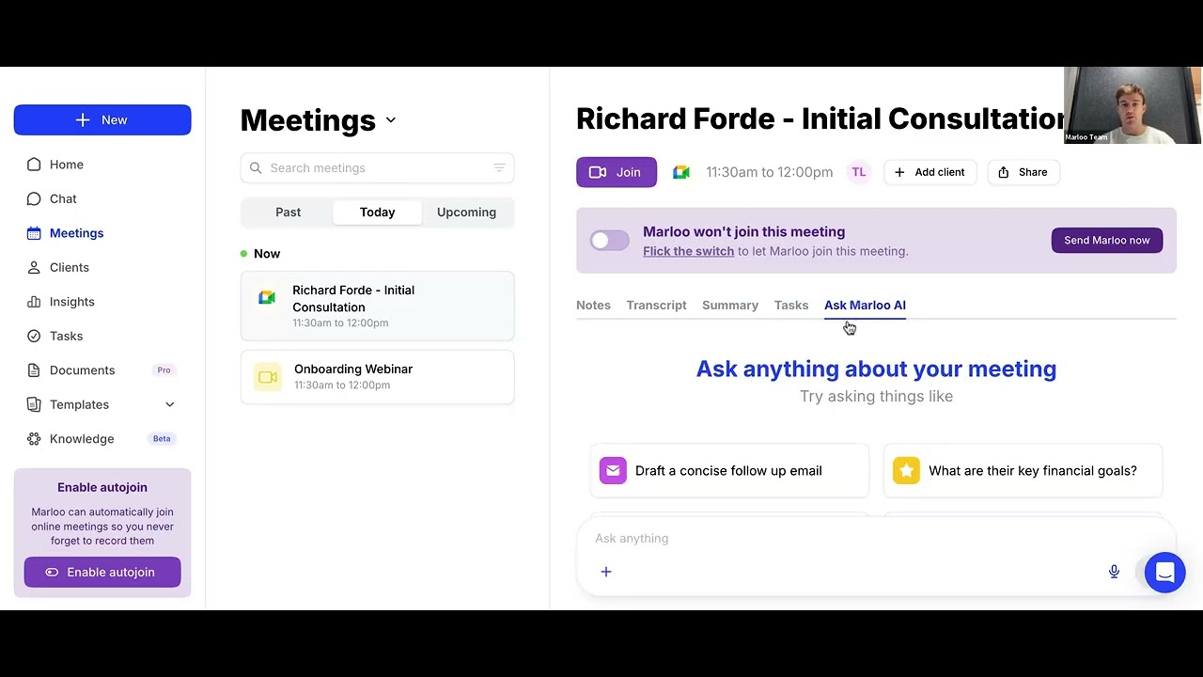Click the Tasks checkmark icon in sidebar

click(x=34, y=336)
